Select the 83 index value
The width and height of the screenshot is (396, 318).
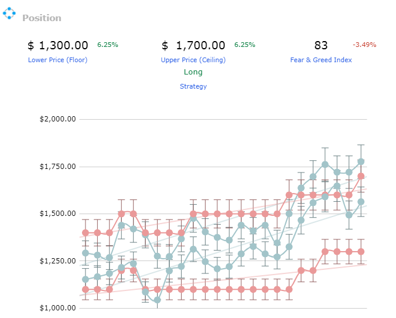click(321, 46)
